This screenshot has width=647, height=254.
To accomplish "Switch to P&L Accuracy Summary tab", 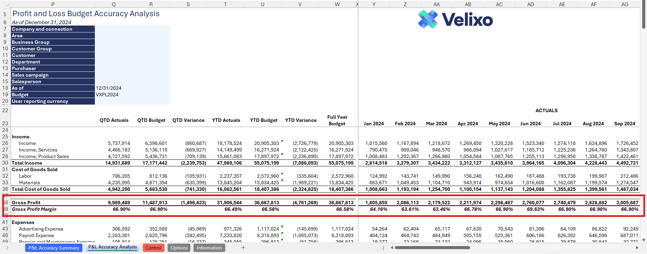I will pyautogui.click(x=54, y=248).
